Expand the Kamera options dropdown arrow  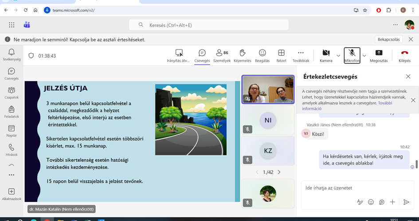point(338,56)
